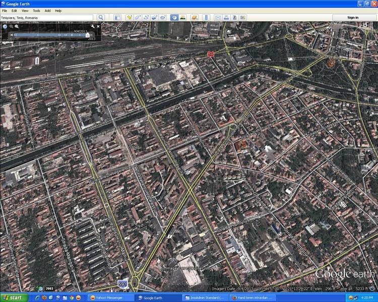Screen dimensions: 378x302
Task: Choose the Add Image Overlay tool
Action: tap(155, 18)
